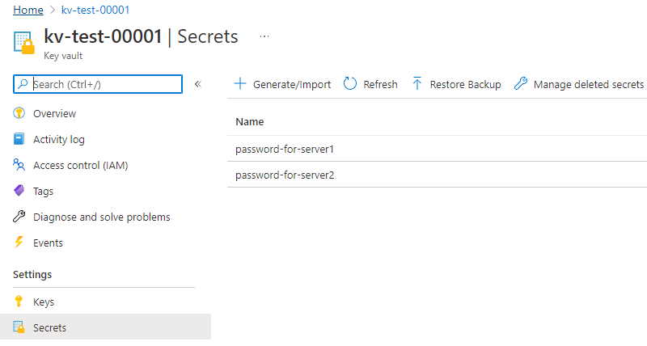Click the wrench icon for Diagnose

pos(19,217)
